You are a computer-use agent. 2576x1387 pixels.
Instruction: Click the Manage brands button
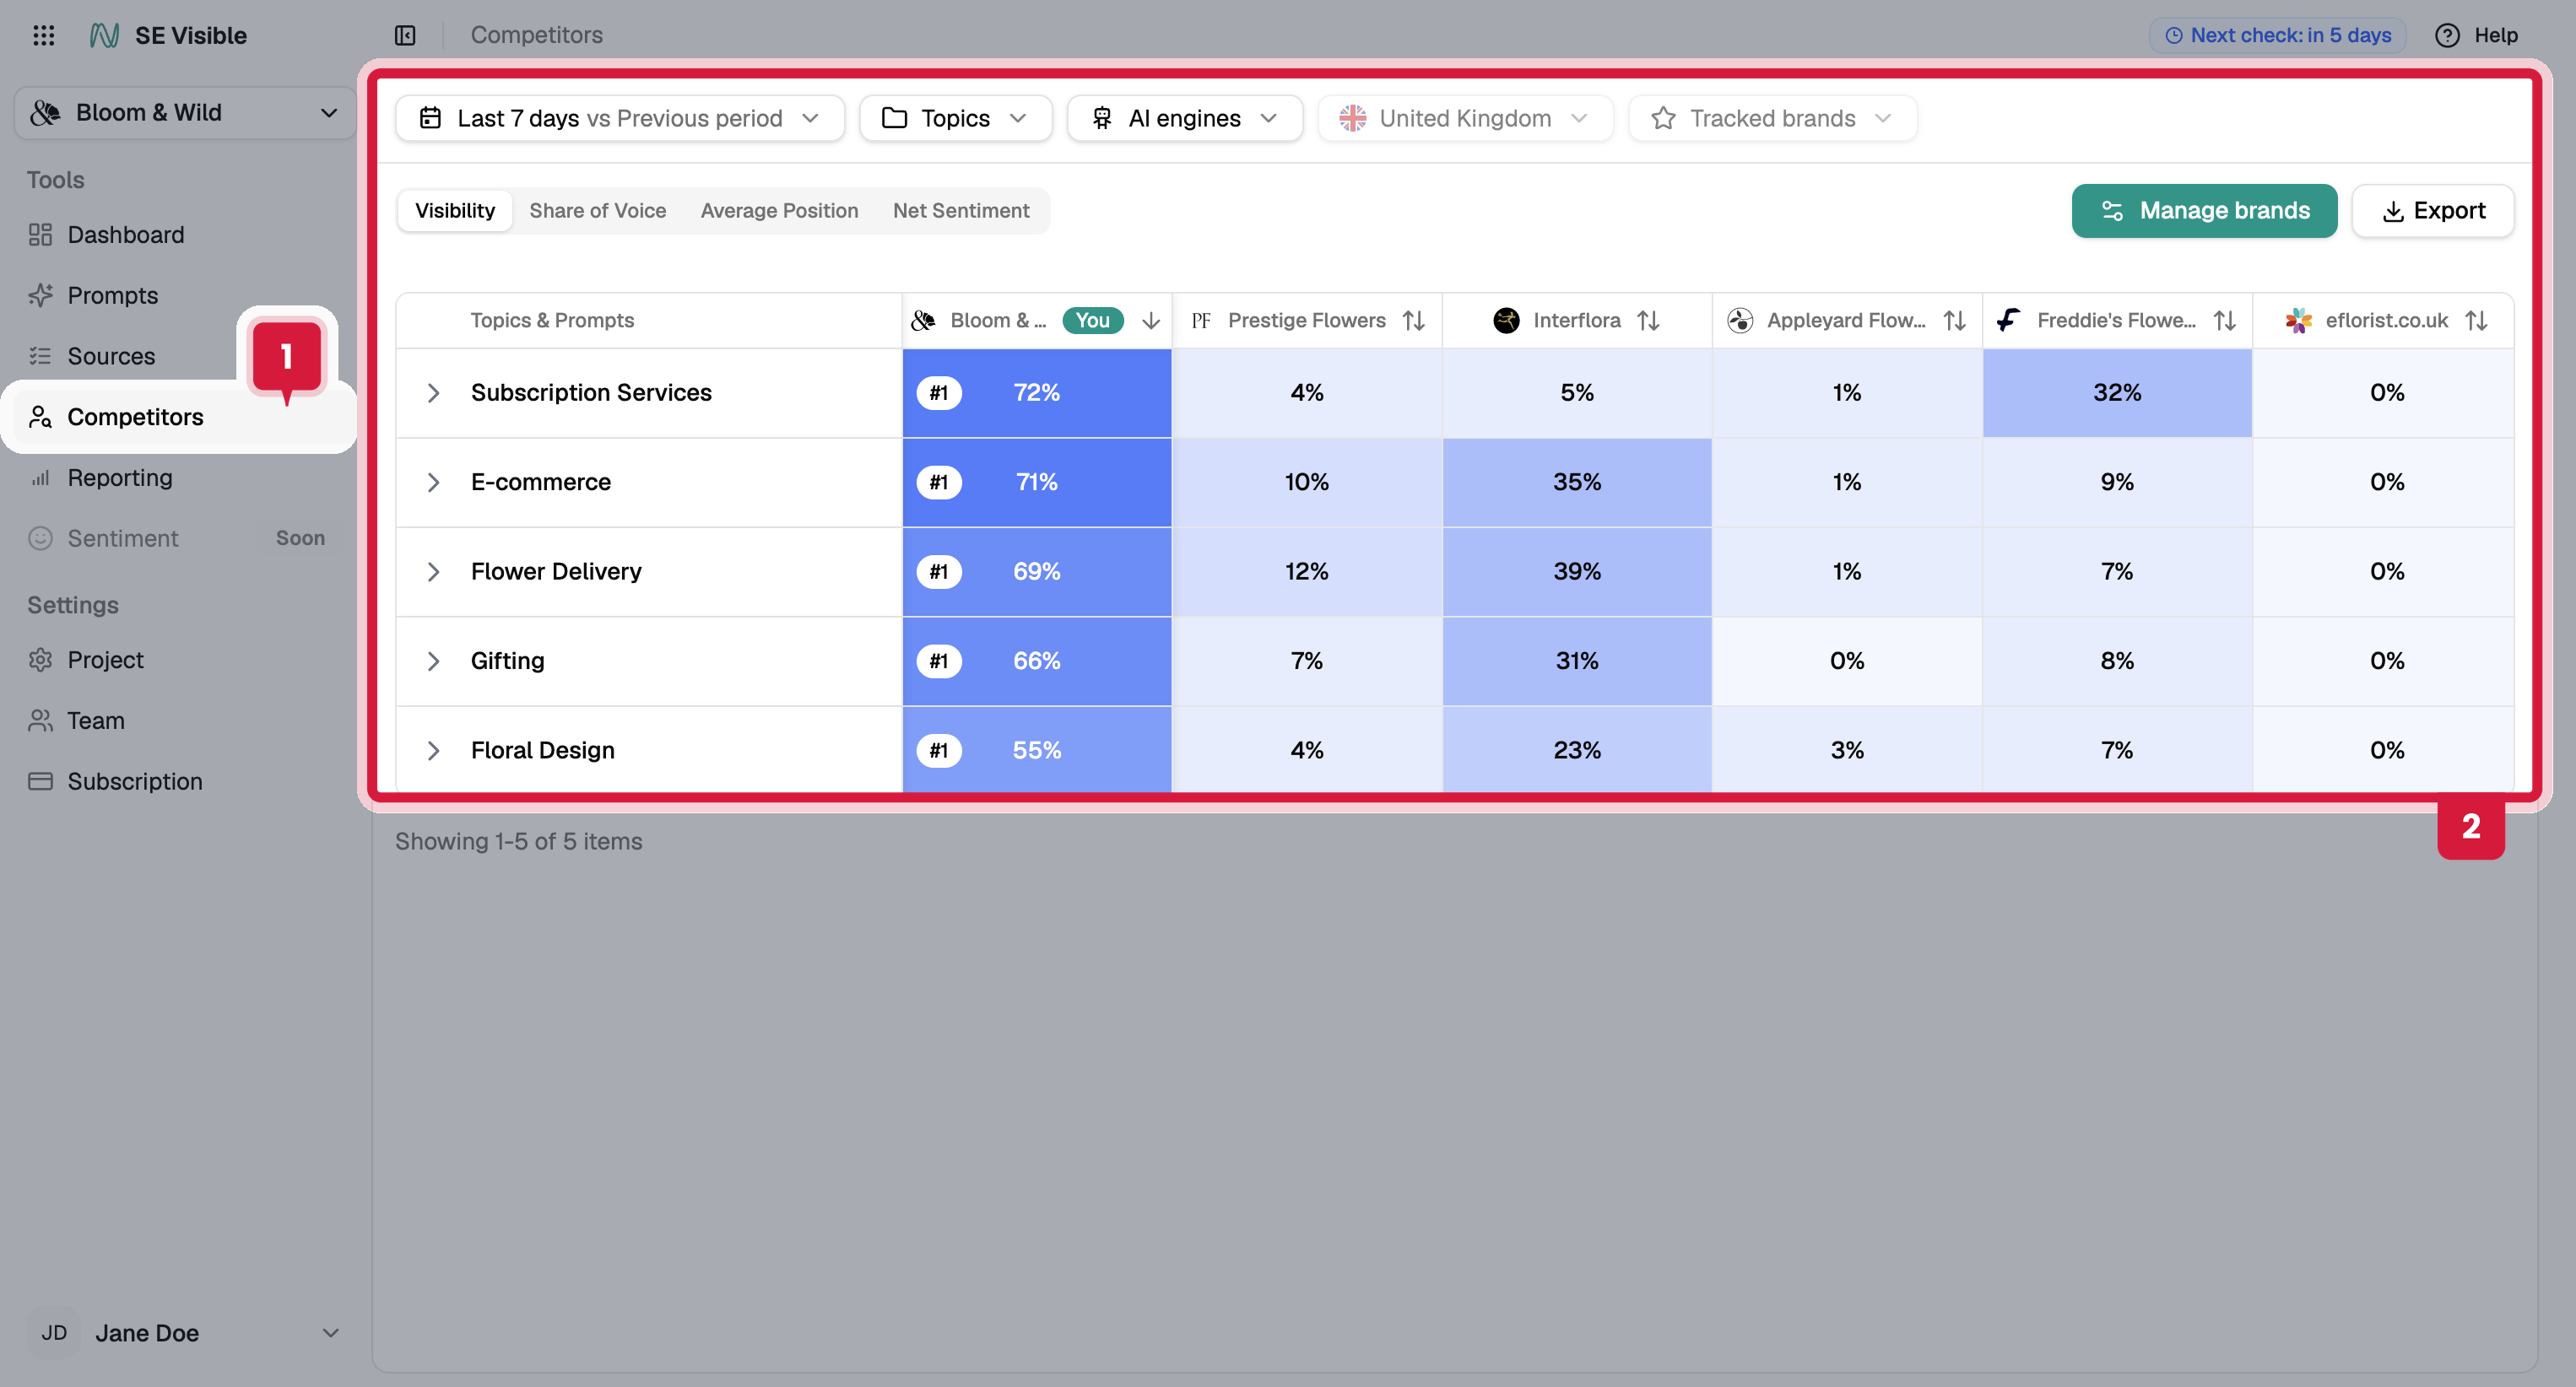pyautogui.click(x=2204, y=211)
